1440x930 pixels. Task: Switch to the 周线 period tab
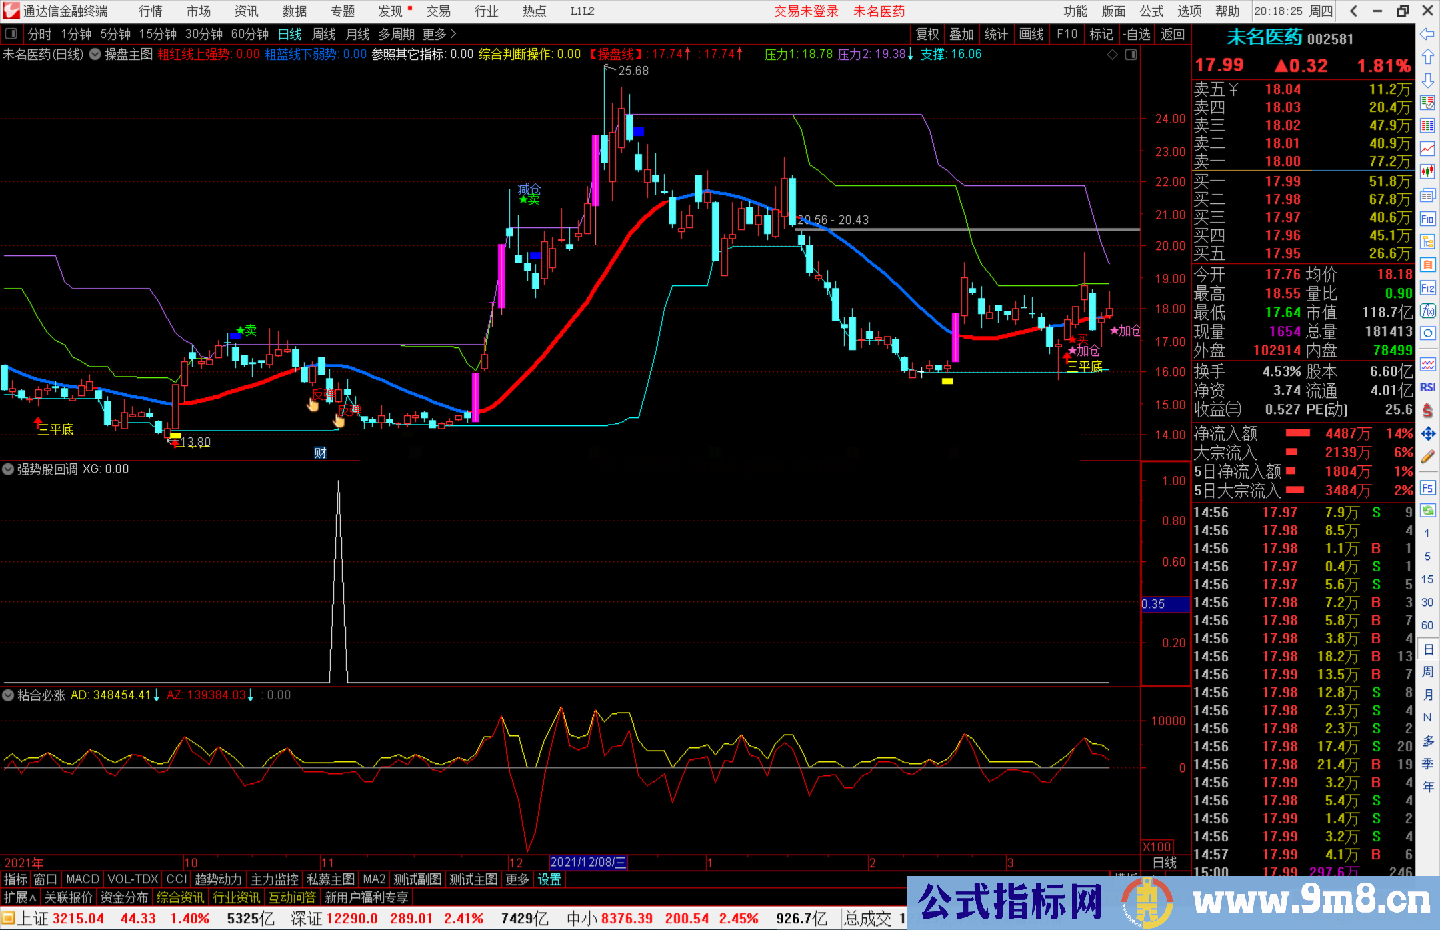(x=324, y=34)
